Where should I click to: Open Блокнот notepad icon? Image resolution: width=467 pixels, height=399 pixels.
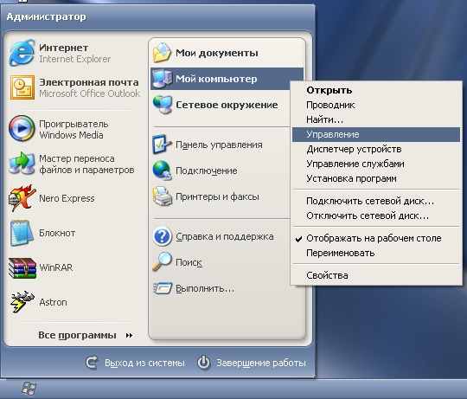22,233
